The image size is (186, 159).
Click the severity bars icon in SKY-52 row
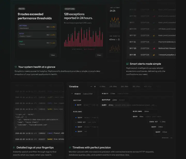tap(154, 42)
